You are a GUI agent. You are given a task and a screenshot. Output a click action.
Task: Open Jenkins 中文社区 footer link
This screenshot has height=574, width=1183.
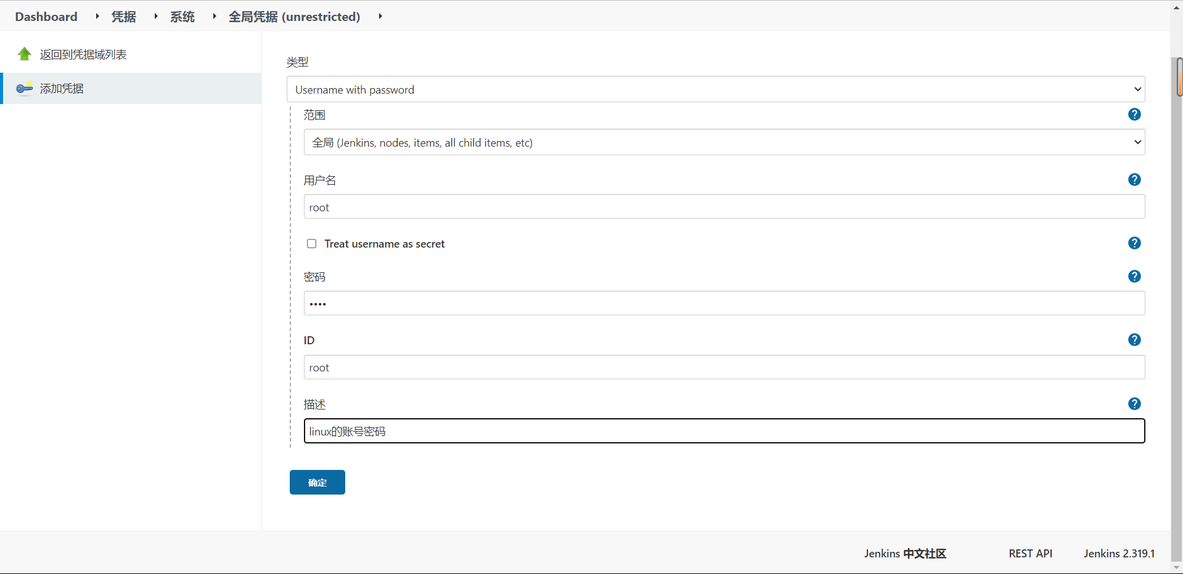904,554
